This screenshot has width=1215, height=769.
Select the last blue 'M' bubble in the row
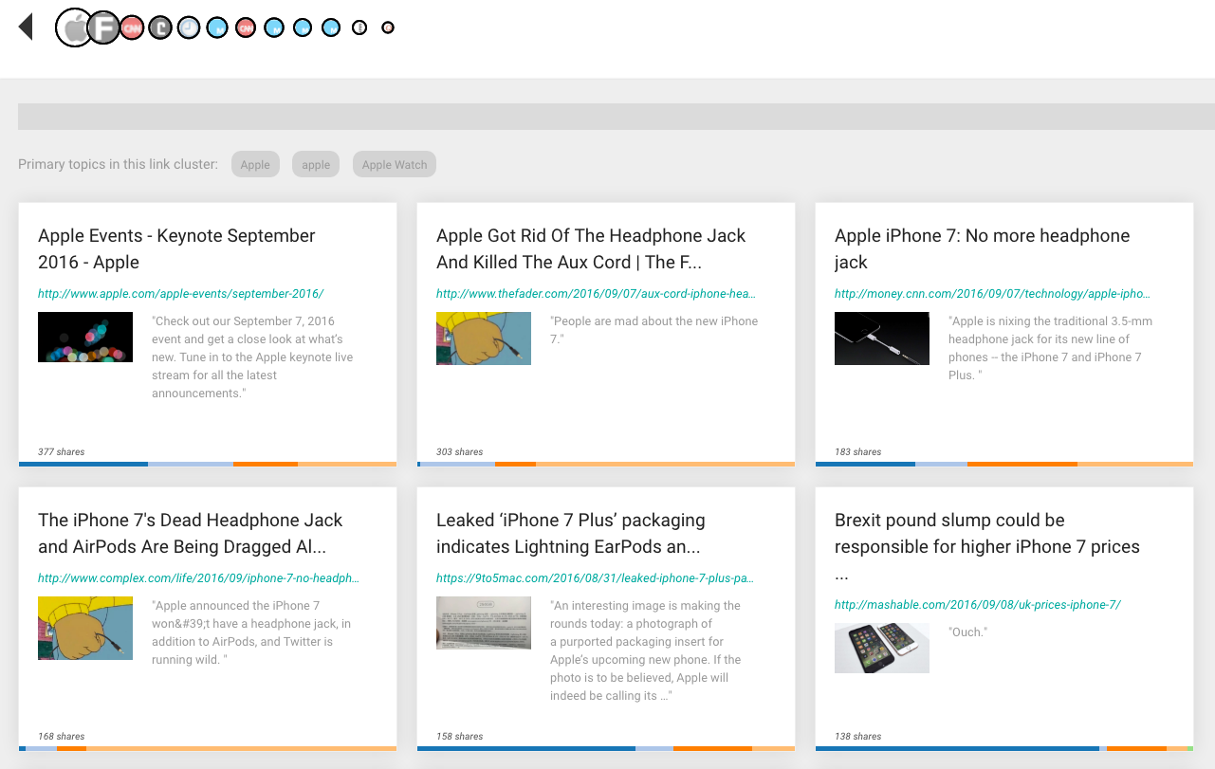331,27
